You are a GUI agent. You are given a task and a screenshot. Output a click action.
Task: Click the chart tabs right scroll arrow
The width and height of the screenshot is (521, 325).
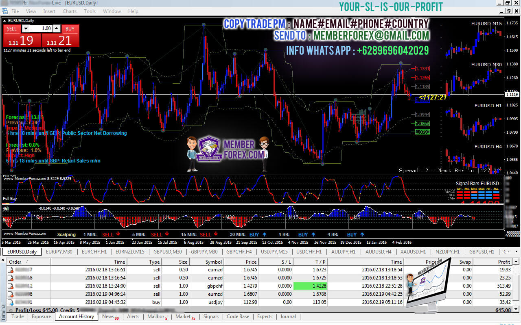[x=517, y=252]
